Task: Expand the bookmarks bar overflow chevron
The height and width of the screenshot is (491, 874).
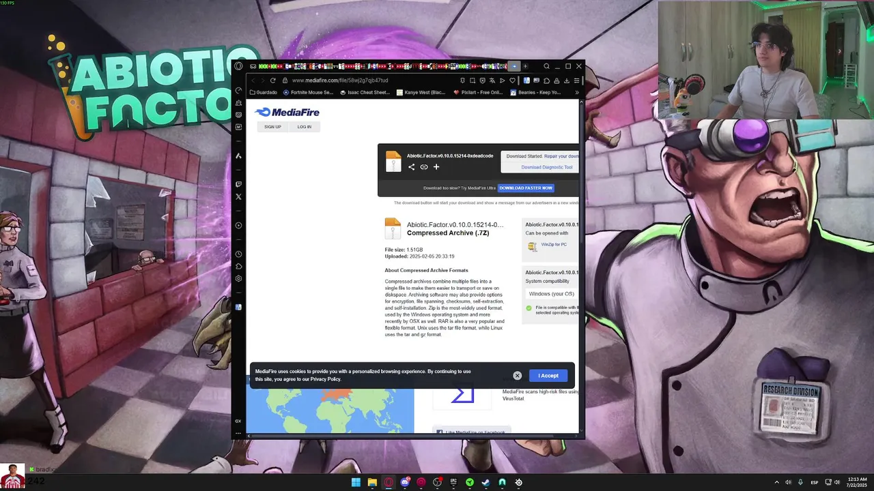Action: pos(577,92)
